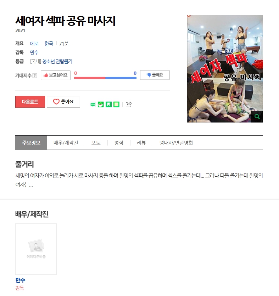Vote 글쎄요 thumbs-down
Screen dimensions: 279x296
[155, 75]
